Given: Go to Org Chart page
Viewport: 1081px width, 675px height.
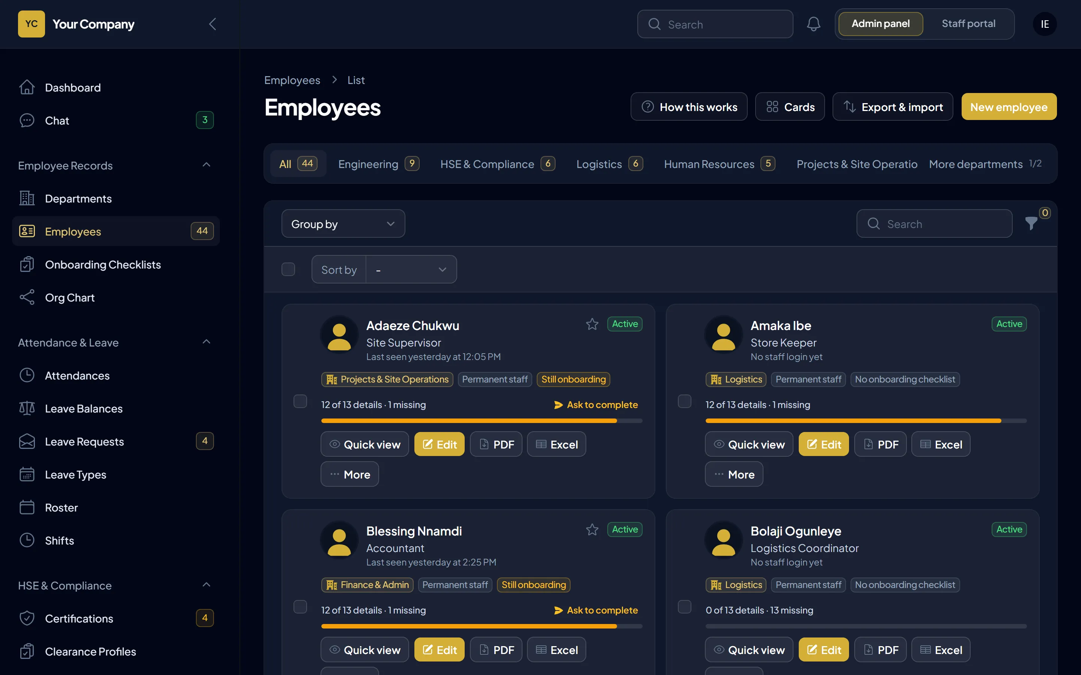Looking at the screenshot, I should tap(116, 297).
